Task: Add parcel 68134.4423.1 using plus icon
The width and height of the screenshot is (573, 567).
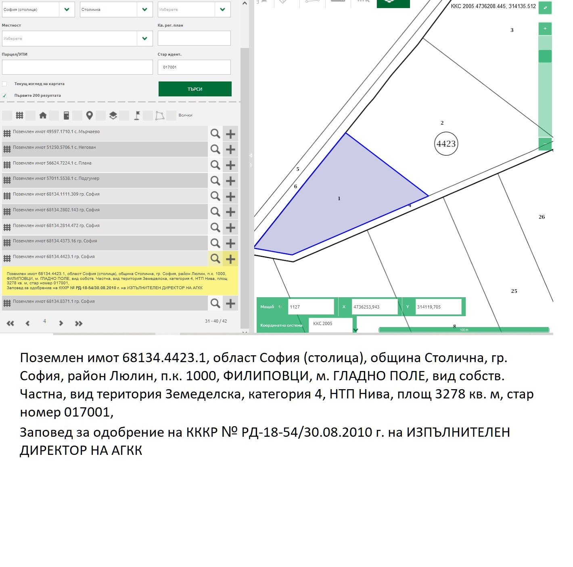Action: pos(230,259)
